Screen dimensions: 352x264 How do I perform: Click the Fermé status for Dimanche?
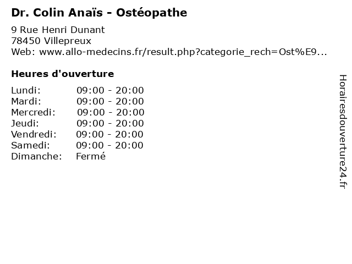coord(91,156)
